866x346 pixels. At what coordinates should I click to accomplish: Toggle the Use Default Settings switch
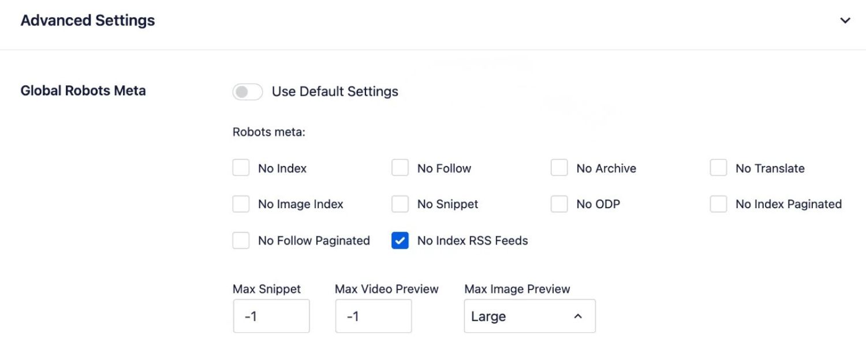(248, 91)
